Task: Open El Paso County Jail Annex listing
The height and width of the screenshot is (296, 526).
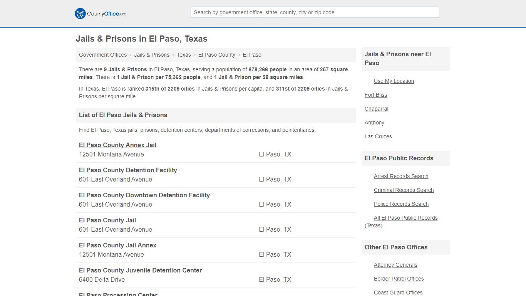Action: [x=117, y=245]
